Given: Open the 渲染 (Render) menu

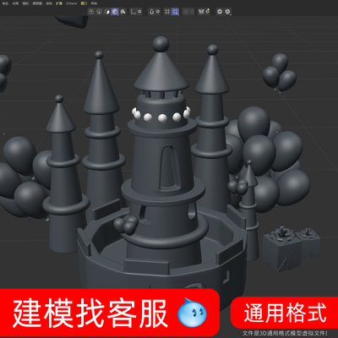Looking at the screenshot, I should [49, 3].
